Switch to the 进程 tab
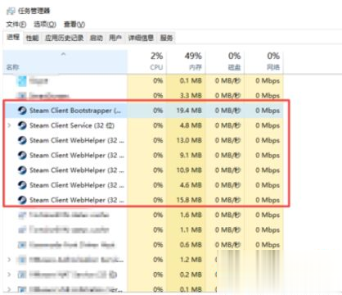 tap(13, 37)
